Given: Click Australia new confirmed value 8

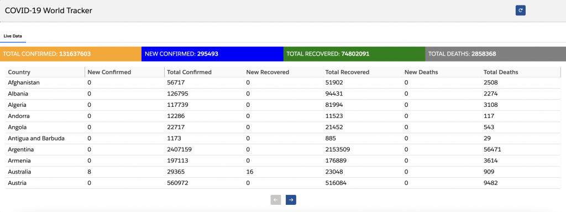Looking at the screenshot, I should click(x=89, y=172).
